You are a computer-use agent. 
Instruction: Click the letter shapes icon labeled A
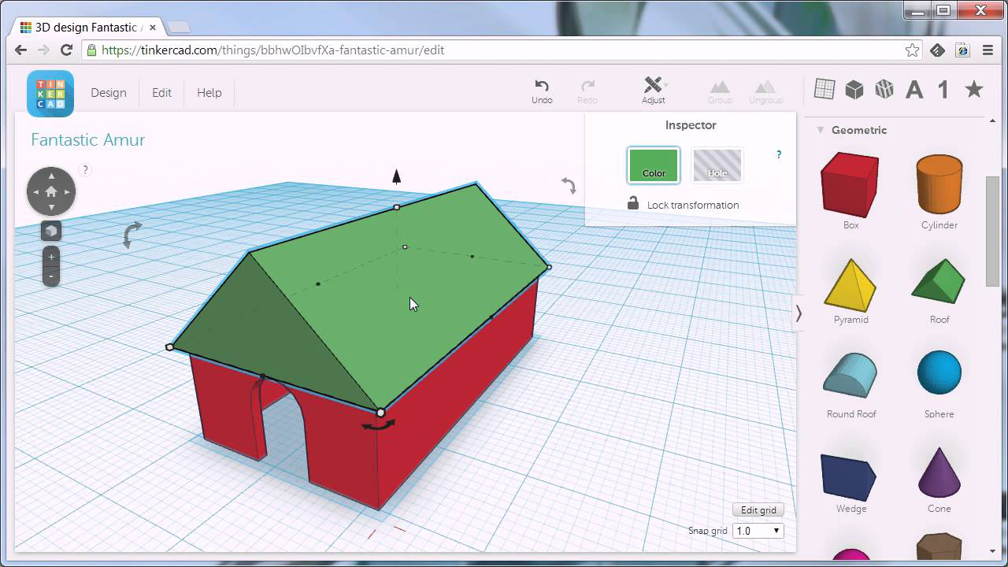coord(913,89)
